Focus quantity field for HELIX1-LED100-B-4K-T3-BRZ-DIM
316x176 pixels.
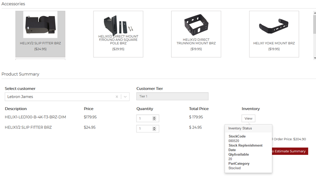144,119
